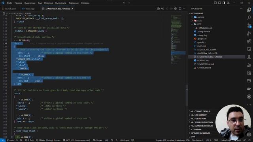This screenshot has width=253, height=142.
Task: Open customize layout button
Action: (228, 3)
